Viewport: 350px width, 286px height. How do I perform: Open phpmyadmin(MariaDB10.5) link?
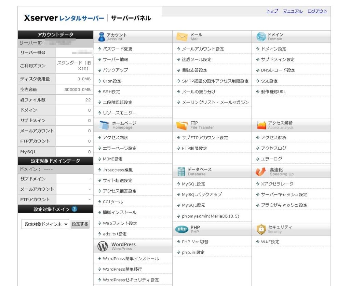click(210, 216)
